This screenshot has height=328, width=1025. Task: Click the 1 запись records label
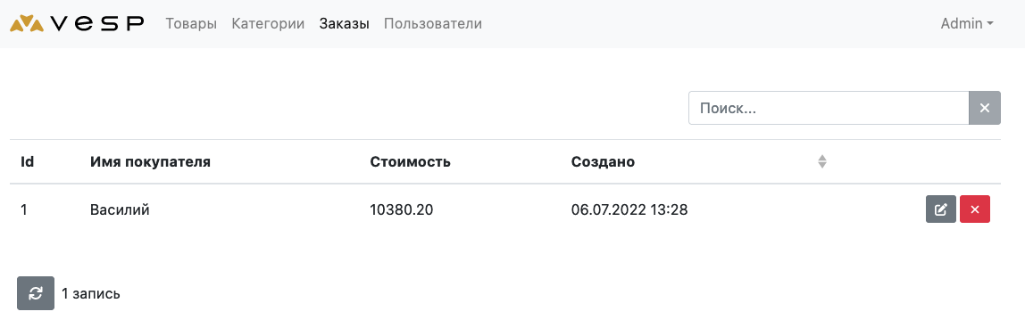[91, 293]
